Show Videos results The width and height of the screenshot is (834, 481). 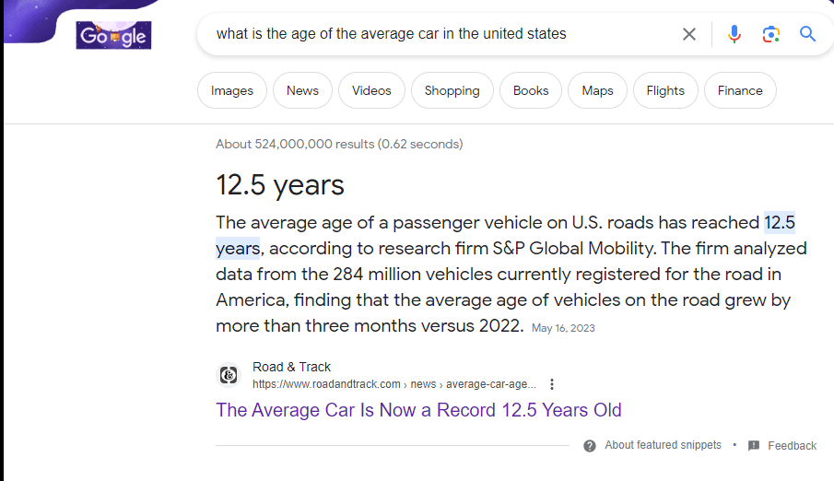pos(371,91)
